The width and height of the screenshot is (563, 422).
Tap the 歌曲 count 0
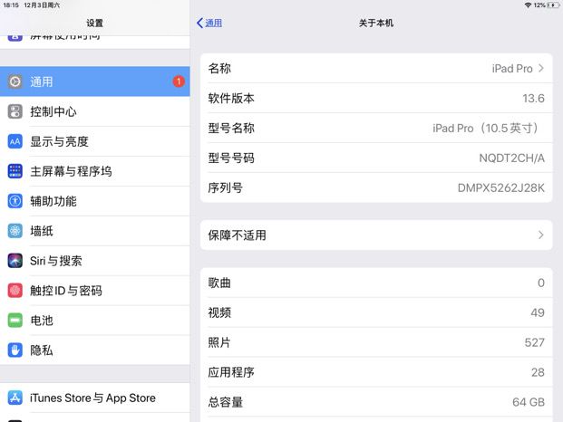pos(540,283)
